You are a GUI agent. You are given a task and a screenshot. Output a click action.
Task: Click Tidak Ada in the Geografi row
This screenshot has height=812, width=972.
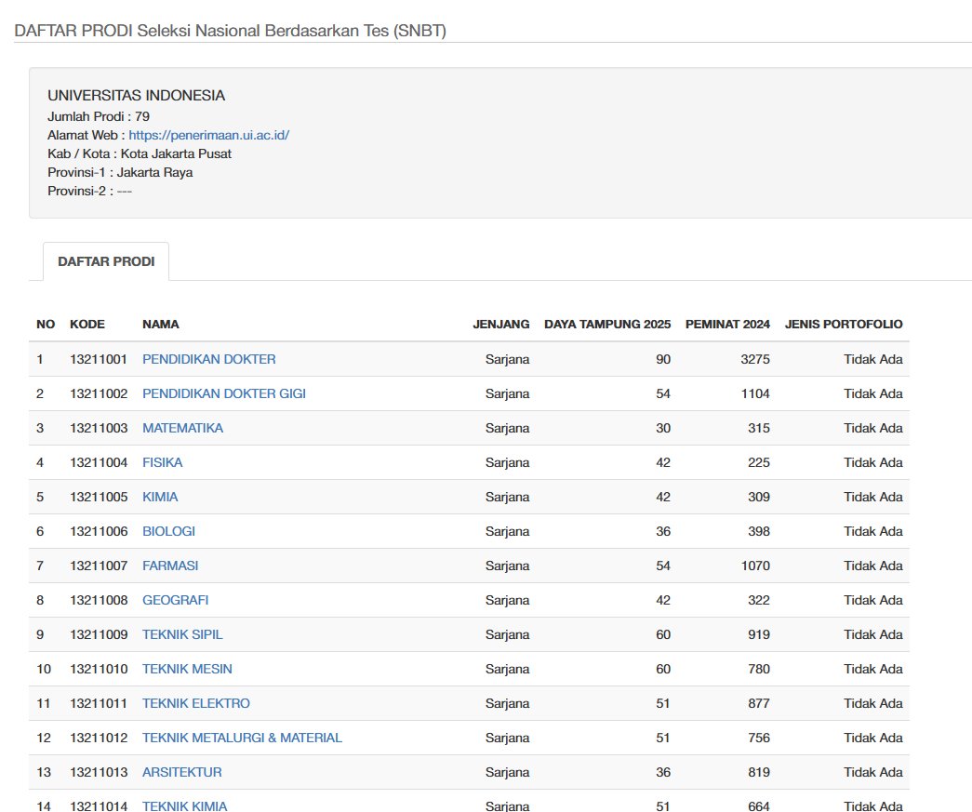click(872, 600)
